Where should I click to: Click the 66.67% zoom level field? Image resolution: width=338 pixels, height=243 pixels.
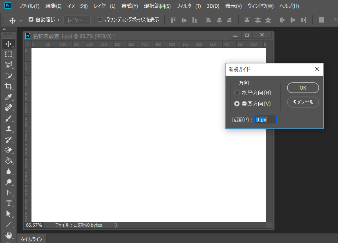click(x=34, y=225)
